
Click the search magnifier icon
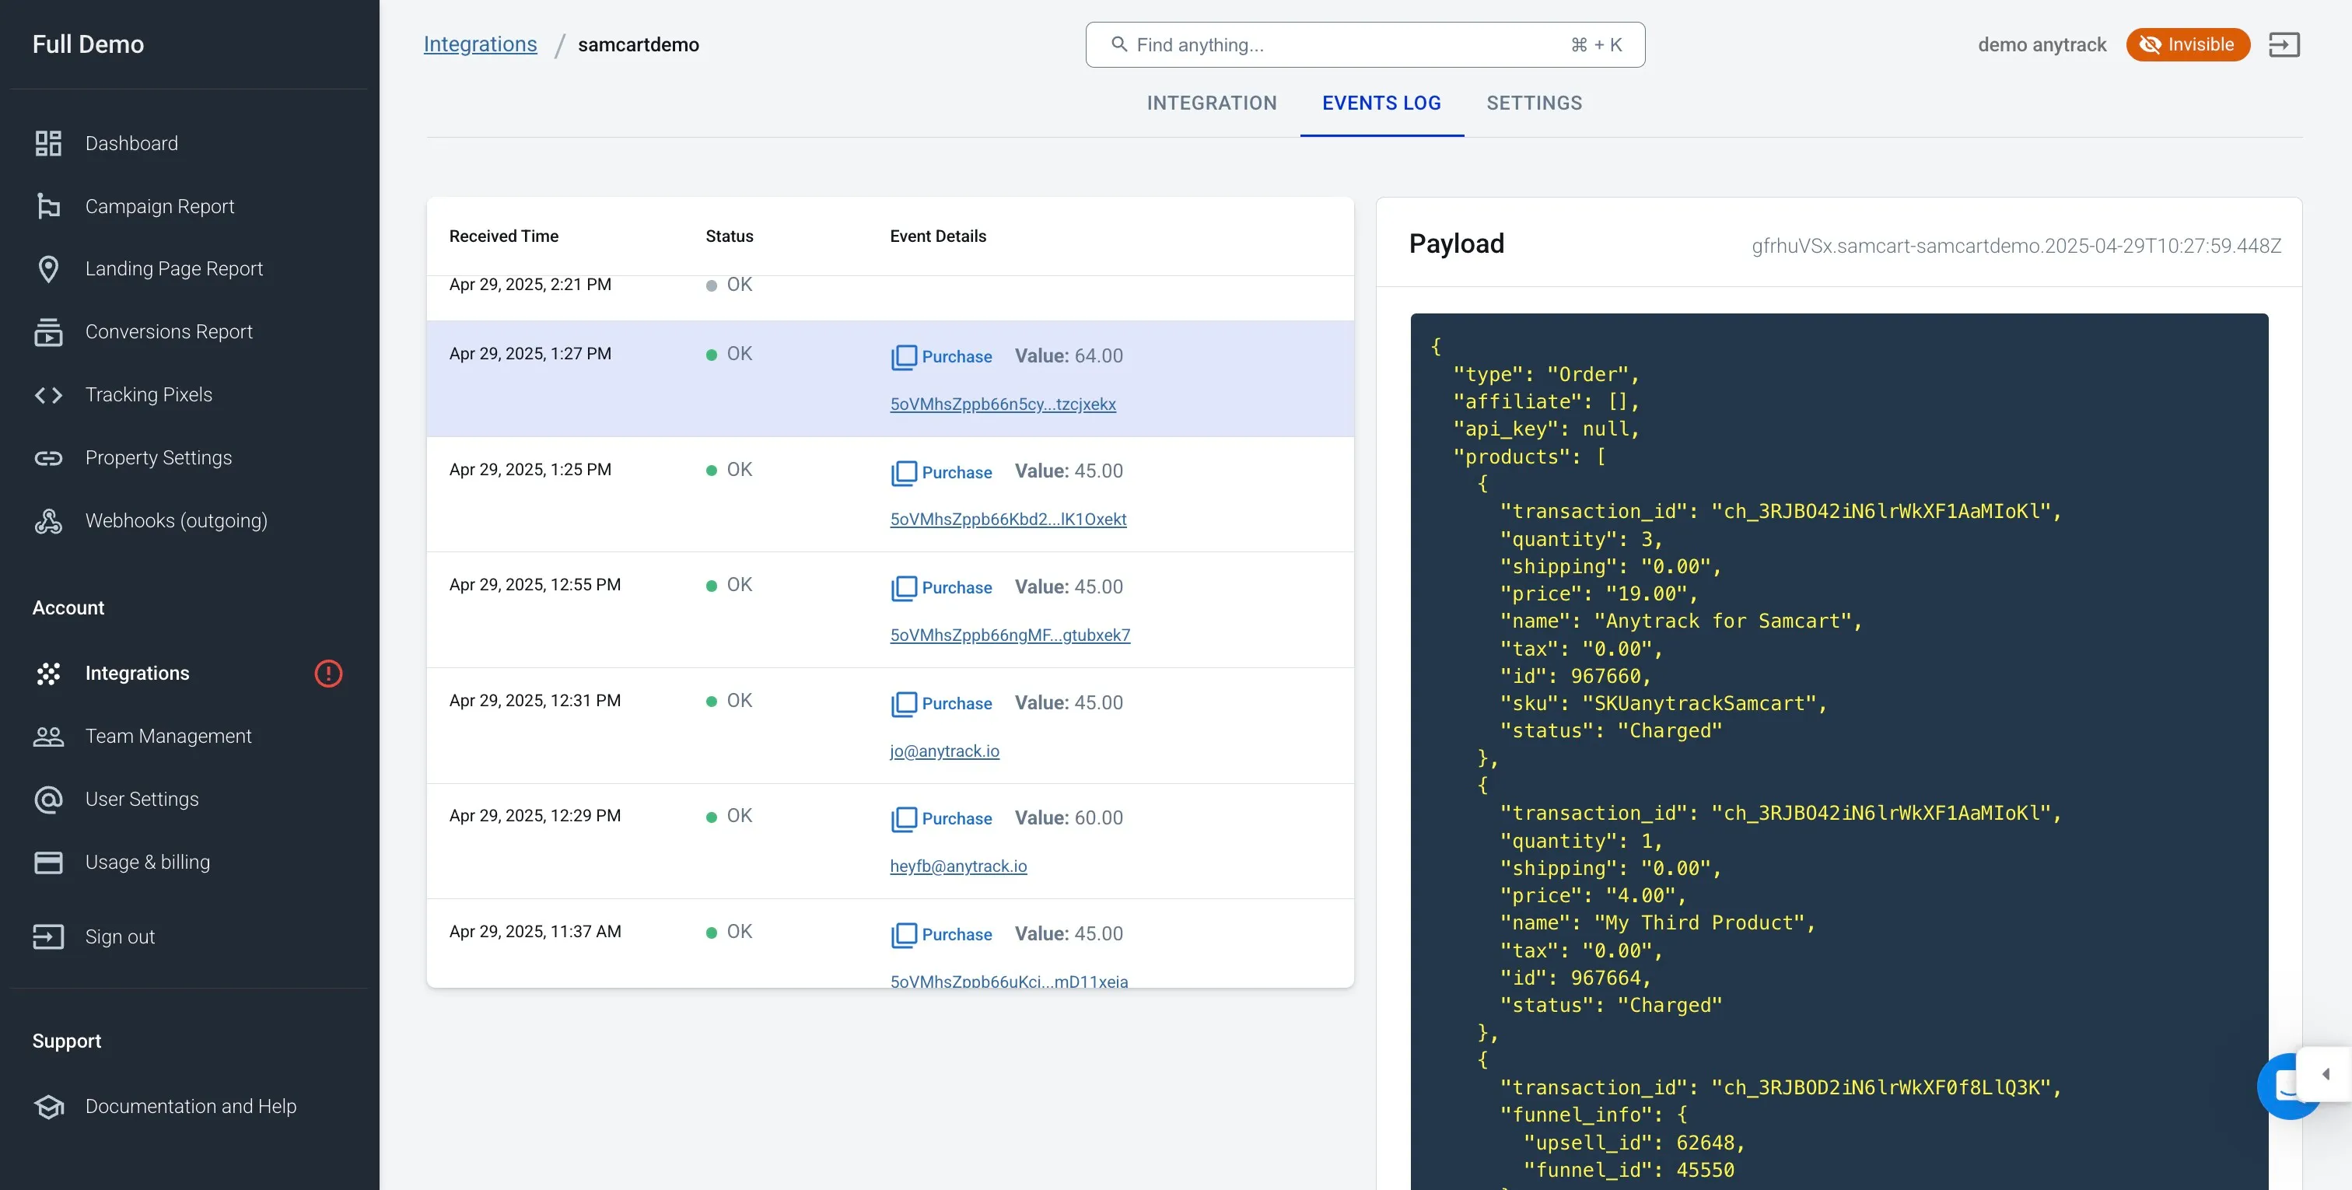pos(1118,44)
